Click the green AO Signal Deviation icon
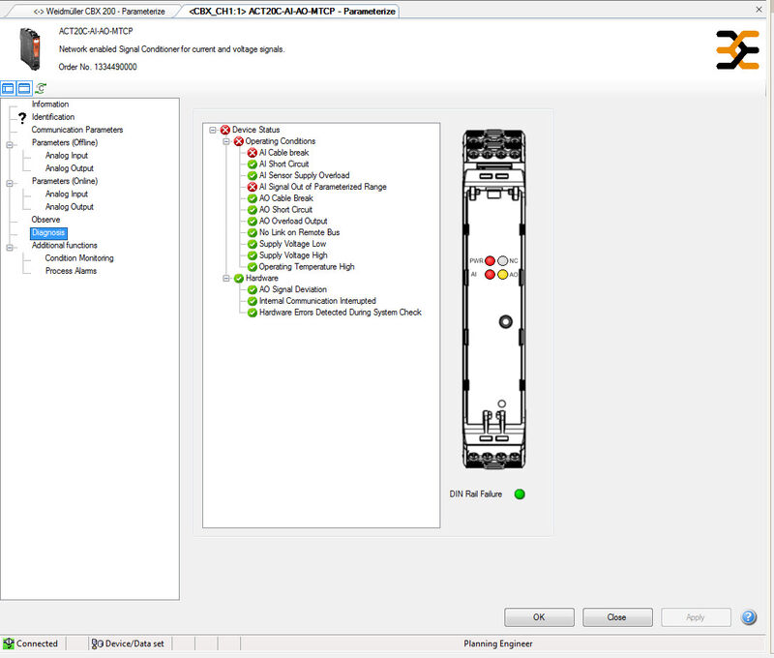Image resolution: width=774 pixels, height=658 pixels. click(253, 289)
